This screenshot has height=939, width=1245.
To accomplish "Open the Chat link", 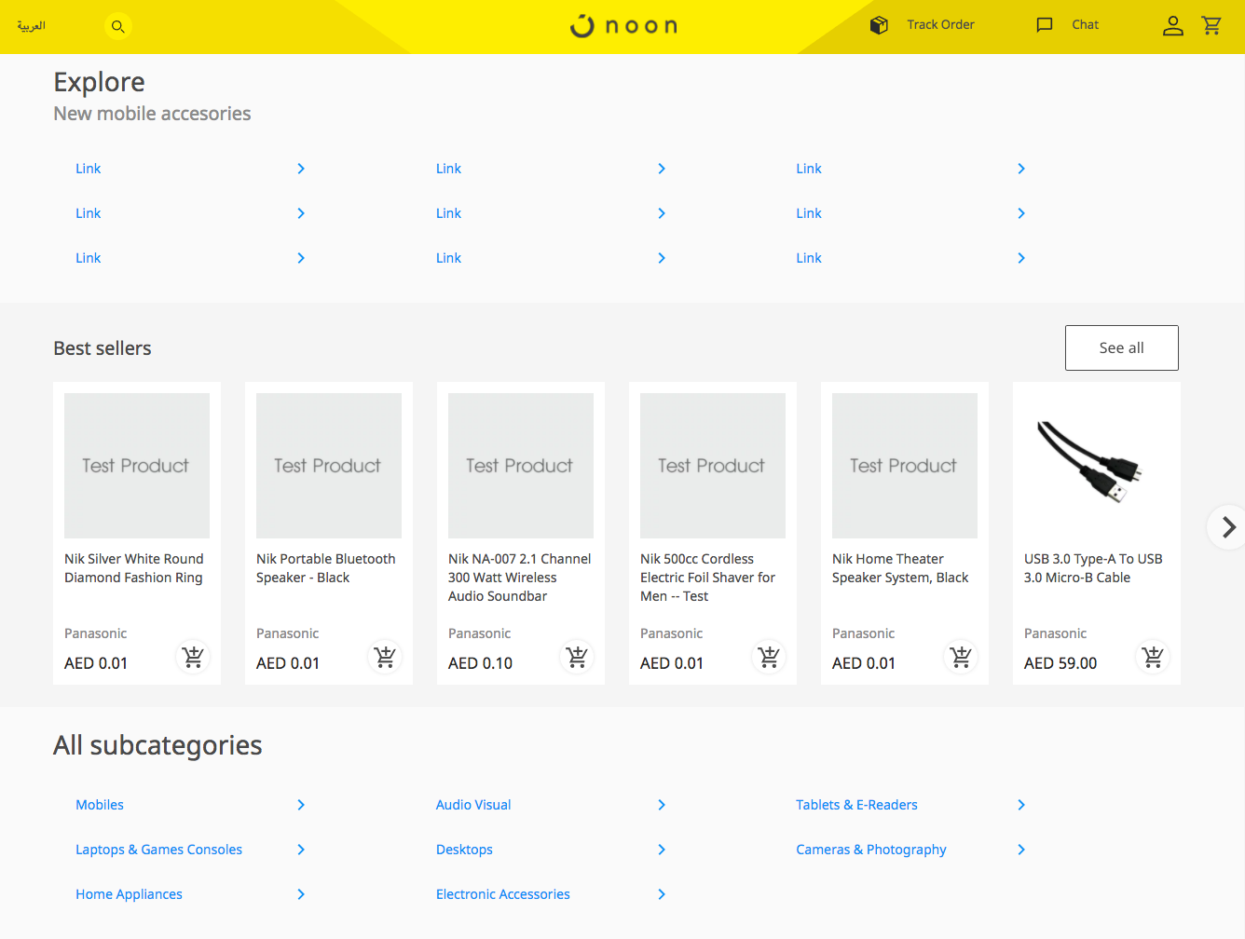I will (x=1085, y=25).
